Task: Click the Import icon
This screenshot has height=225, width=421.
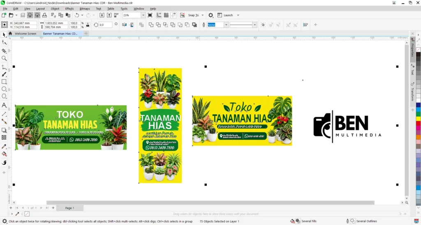Action: coord(102,15)
